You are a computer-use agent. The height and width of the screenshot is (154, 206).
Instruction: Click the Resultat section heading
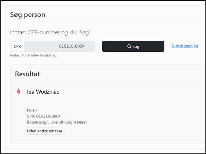click(27, 74)
